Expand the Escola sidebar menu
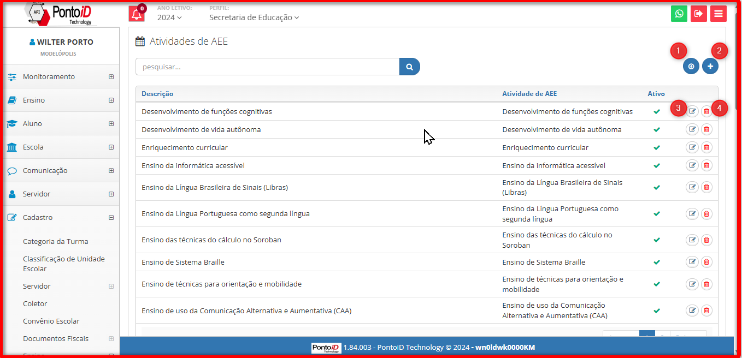The image size is (742, 358). point(61,147)
